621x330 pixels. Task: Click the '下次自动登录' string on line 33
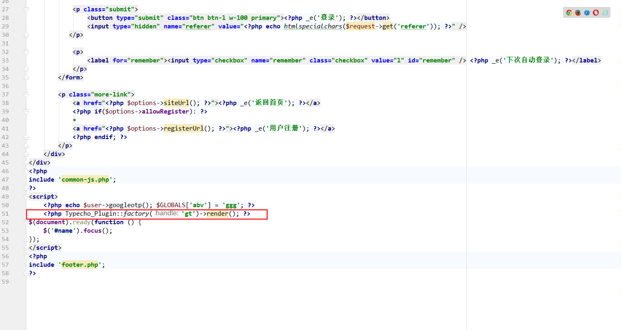[528, 60]
